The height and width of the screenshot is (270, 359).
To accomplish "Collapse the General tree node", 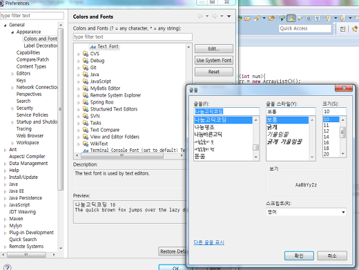I will [5, 25].
